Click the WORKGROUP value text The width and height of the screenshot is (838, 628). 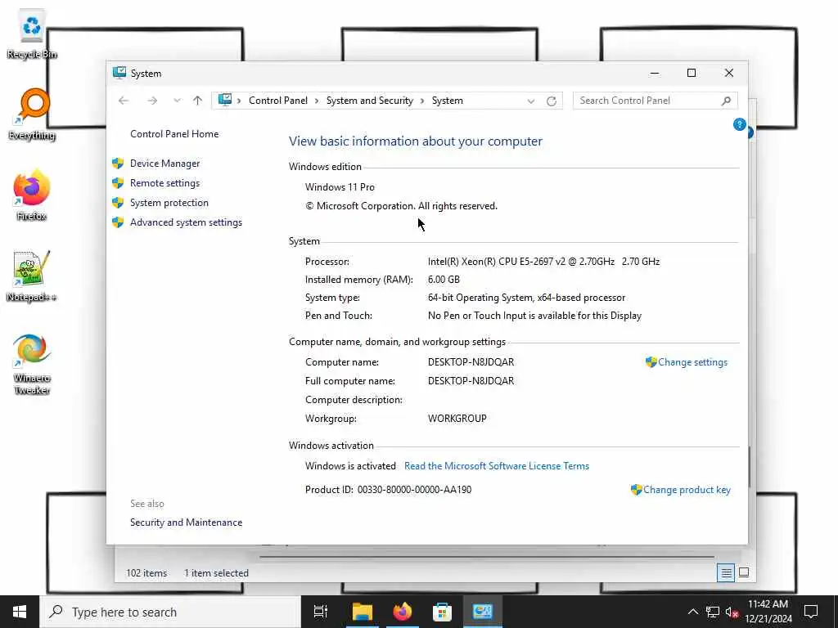tap(457, 419)
